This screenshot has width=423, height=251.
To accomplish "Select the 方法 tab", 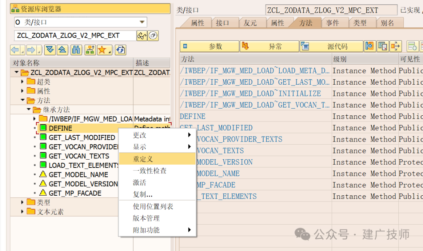I will [305, 23].
